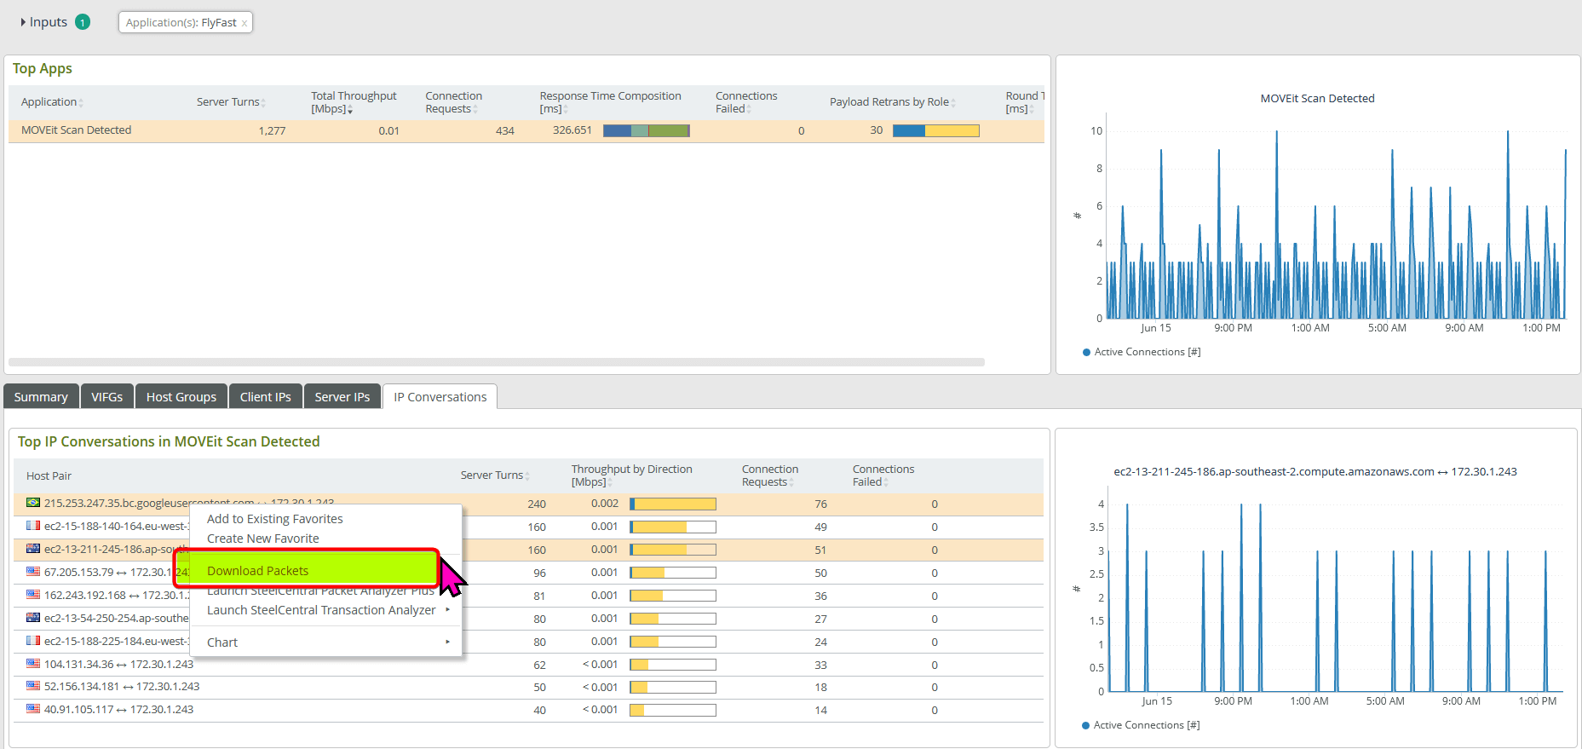Click US flag on 67.205.153.79 row

pos(33,572)
